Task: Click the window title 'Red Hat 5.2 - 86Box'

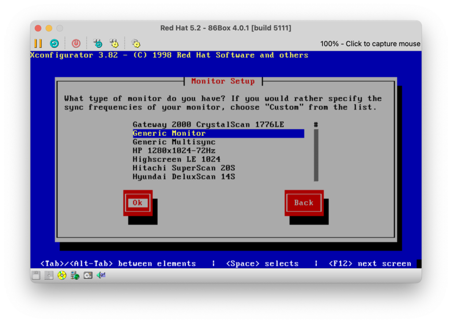Action: pos(226,28)
